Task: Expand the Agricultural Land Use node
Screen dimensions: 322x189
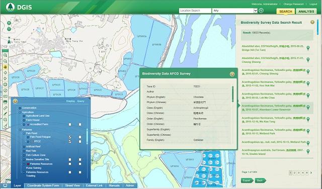Action: click(x=24, y=116)
